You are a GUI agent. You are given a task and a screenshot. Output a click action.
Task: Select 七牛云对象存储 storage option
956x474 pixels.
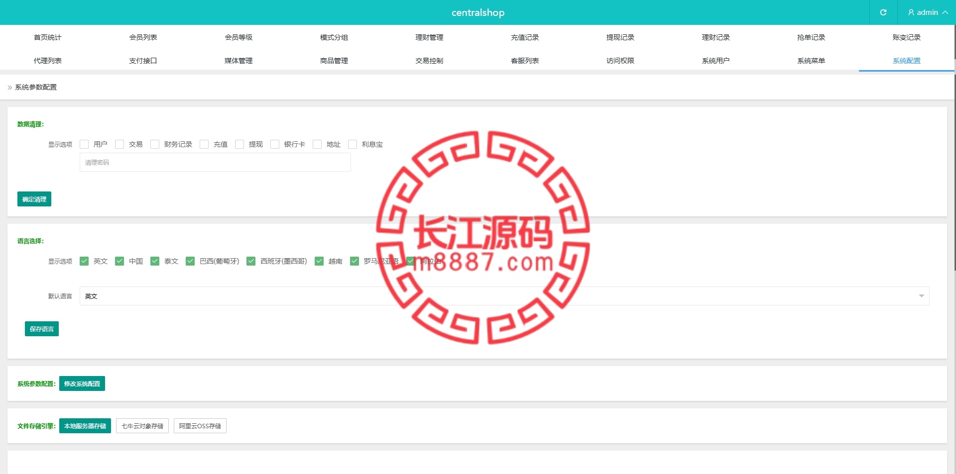[x=142, y=426]
